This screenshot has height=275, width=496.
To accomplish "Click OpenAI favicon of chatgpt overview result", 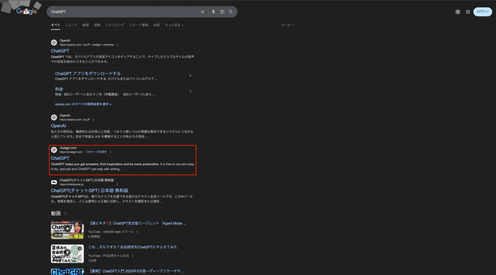I will pos(54,43).
